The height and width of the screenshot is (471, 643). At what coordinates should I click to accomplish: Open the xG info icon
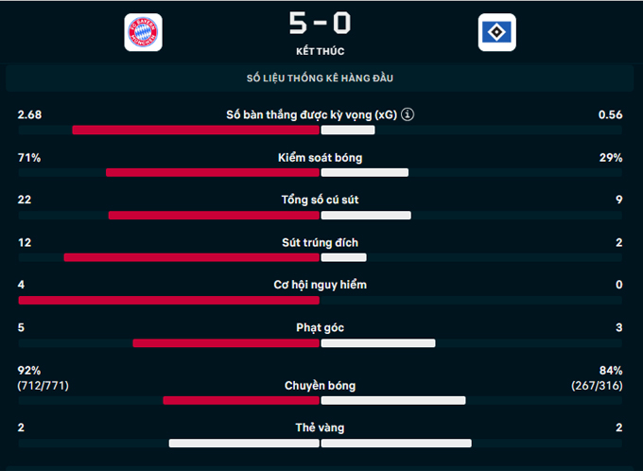pos(408,114)
